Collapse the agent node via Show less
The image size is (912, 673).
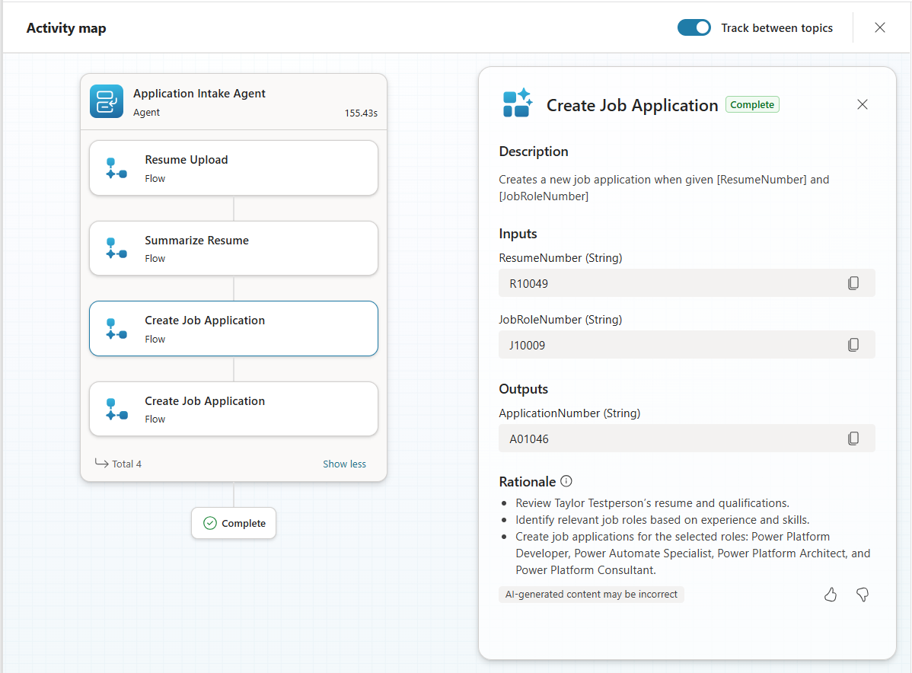click(x=344, y=464)
